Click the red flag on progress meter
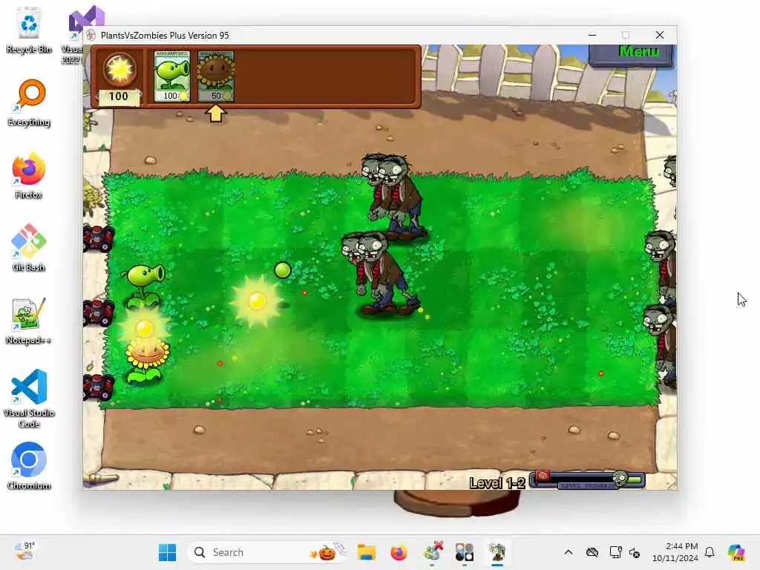 click(x=543, y=476)
